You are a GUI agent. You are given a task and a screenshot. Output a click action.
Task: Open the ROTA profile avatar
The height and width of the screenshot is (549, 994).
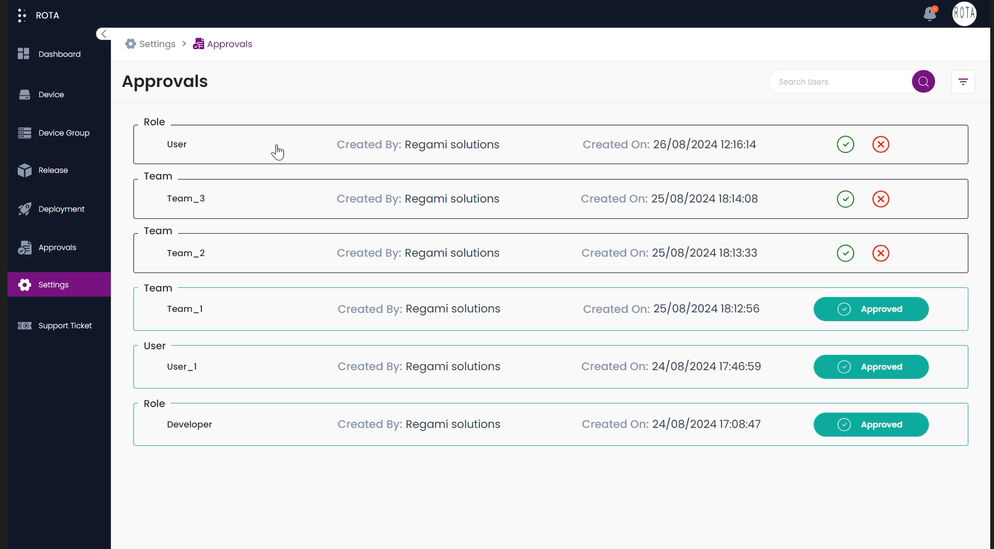pos(964,14)
